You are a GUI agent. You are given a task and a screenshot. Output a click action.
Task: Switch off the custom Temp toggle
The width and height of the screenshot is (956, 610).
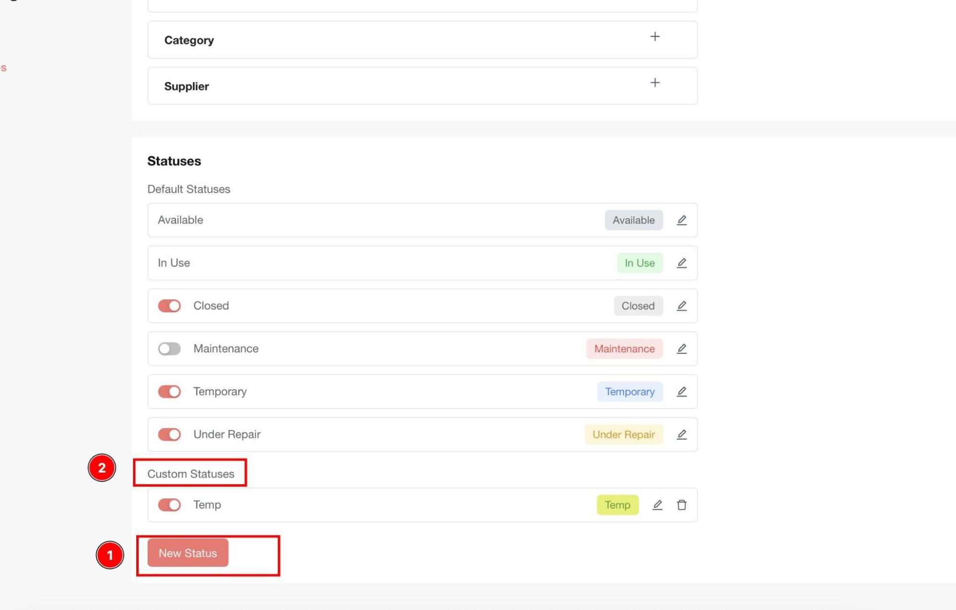[x=169, y=505]
